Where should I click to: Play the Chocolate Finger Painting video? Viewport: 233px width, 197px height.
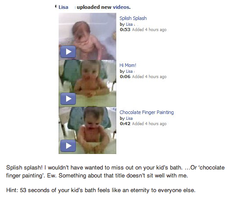click(x=68, y=146)
